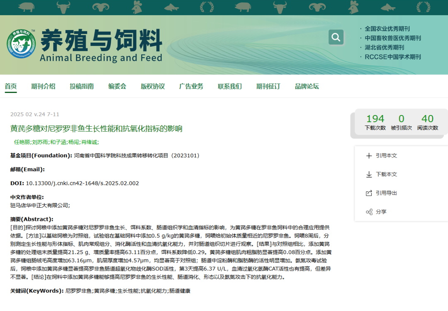Open the 编委会 menu item
Image resolution: width=448 pixels, height=311 pixels.
click(x=117, y=86)
